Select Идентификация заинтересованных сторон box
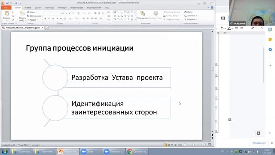 [x=117, y=108]
